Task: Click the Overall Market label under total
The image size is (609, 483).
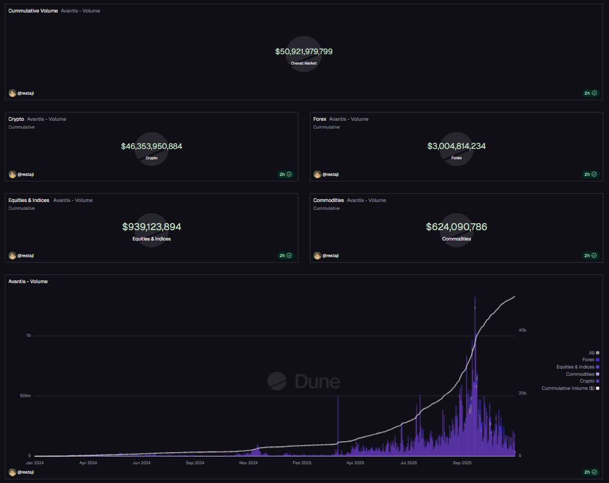Action: (304, 63)
